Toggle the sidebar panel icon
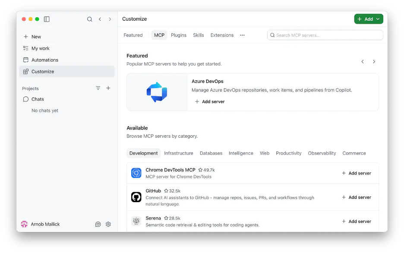 pyautogui.click(x=47, y=19)
